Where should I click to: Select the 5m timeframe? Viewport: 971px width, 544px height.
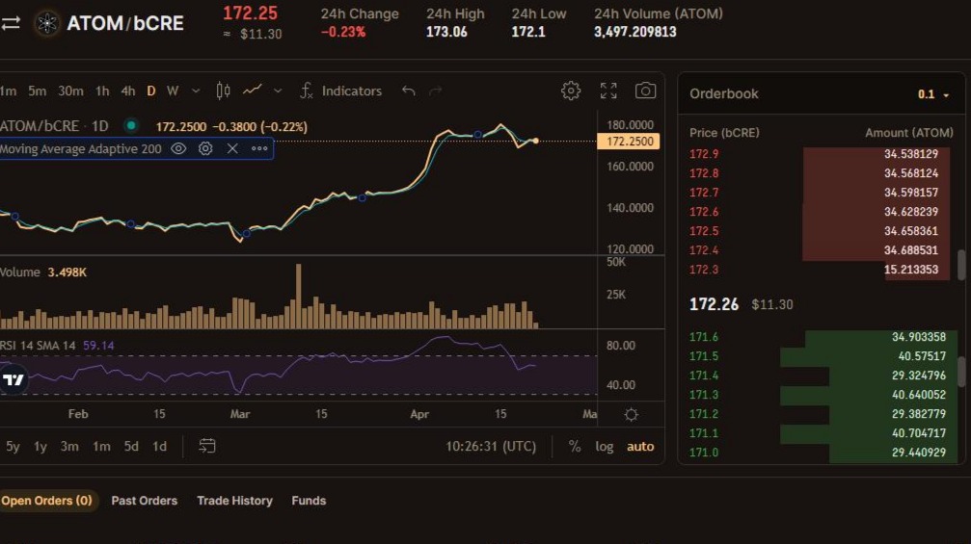tap(38, 91)
